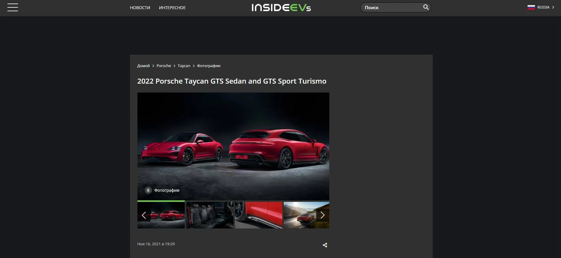The image size is (561, 258).
Task: Click the 8 photos count badge
Action: [148, 190]
